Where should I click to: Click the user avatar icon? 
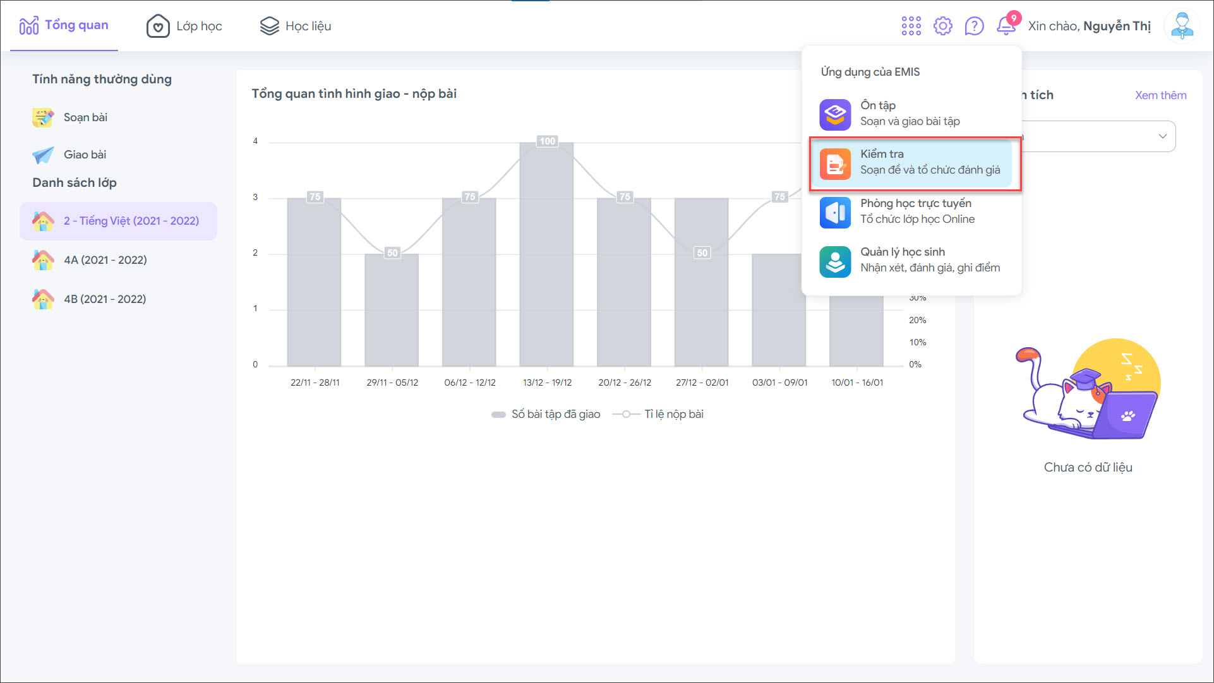click(1181, 26)
